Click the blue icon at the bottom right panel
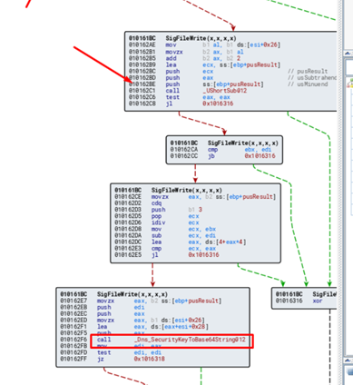Screen dimensions: 353x385 (349, 371)
